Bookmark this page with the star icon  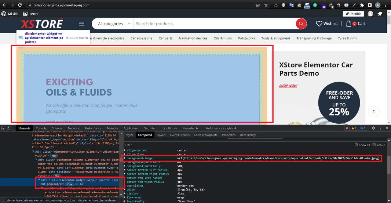(x=266, y=5)
